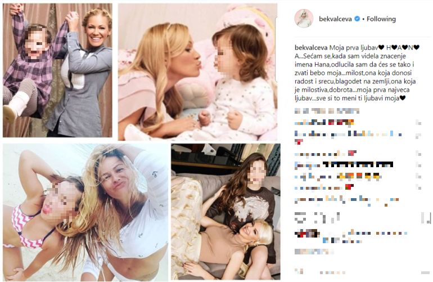Toggle the Following button in header

point(381,19)
